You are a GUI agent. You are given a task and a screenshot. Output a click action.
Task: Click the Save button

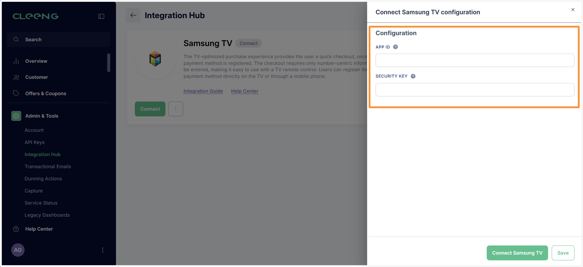pos(563,253)
